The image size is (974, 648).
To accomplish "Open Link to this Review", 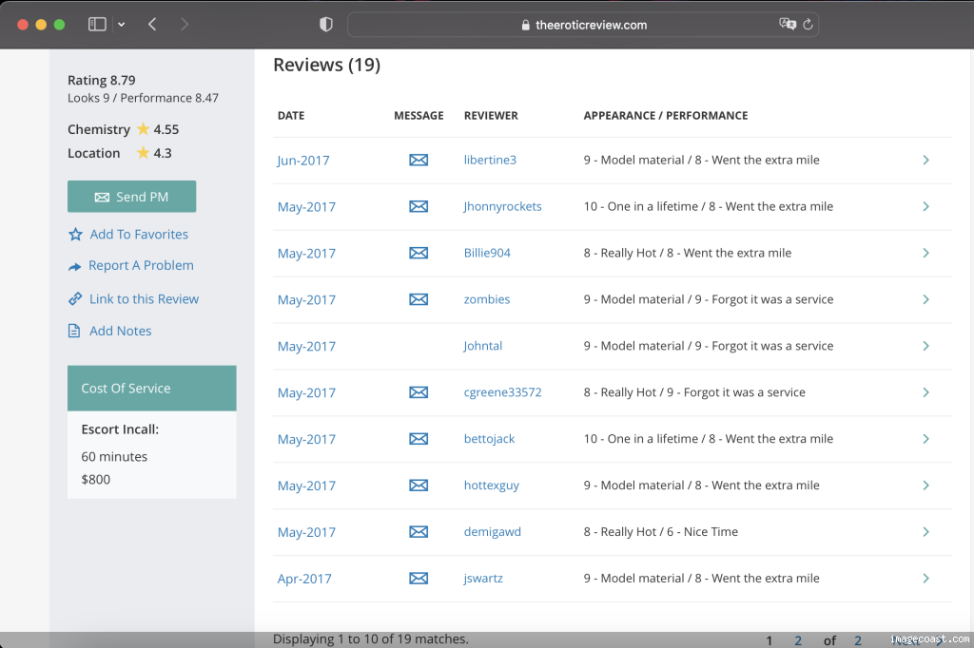I will click(143, 299).
